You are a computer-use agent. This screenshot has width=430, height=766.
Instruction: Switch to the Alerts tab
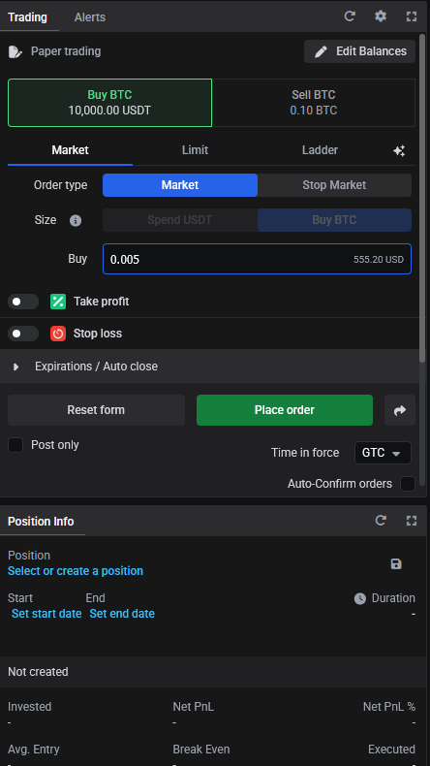coord(90,17)
